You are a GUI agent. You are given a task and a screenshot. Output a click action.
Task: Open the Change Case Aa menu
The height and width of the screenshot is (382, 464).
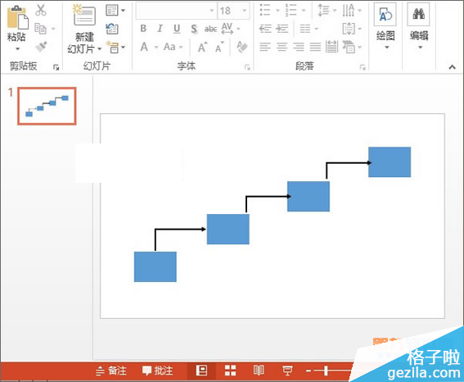[173, 47]
